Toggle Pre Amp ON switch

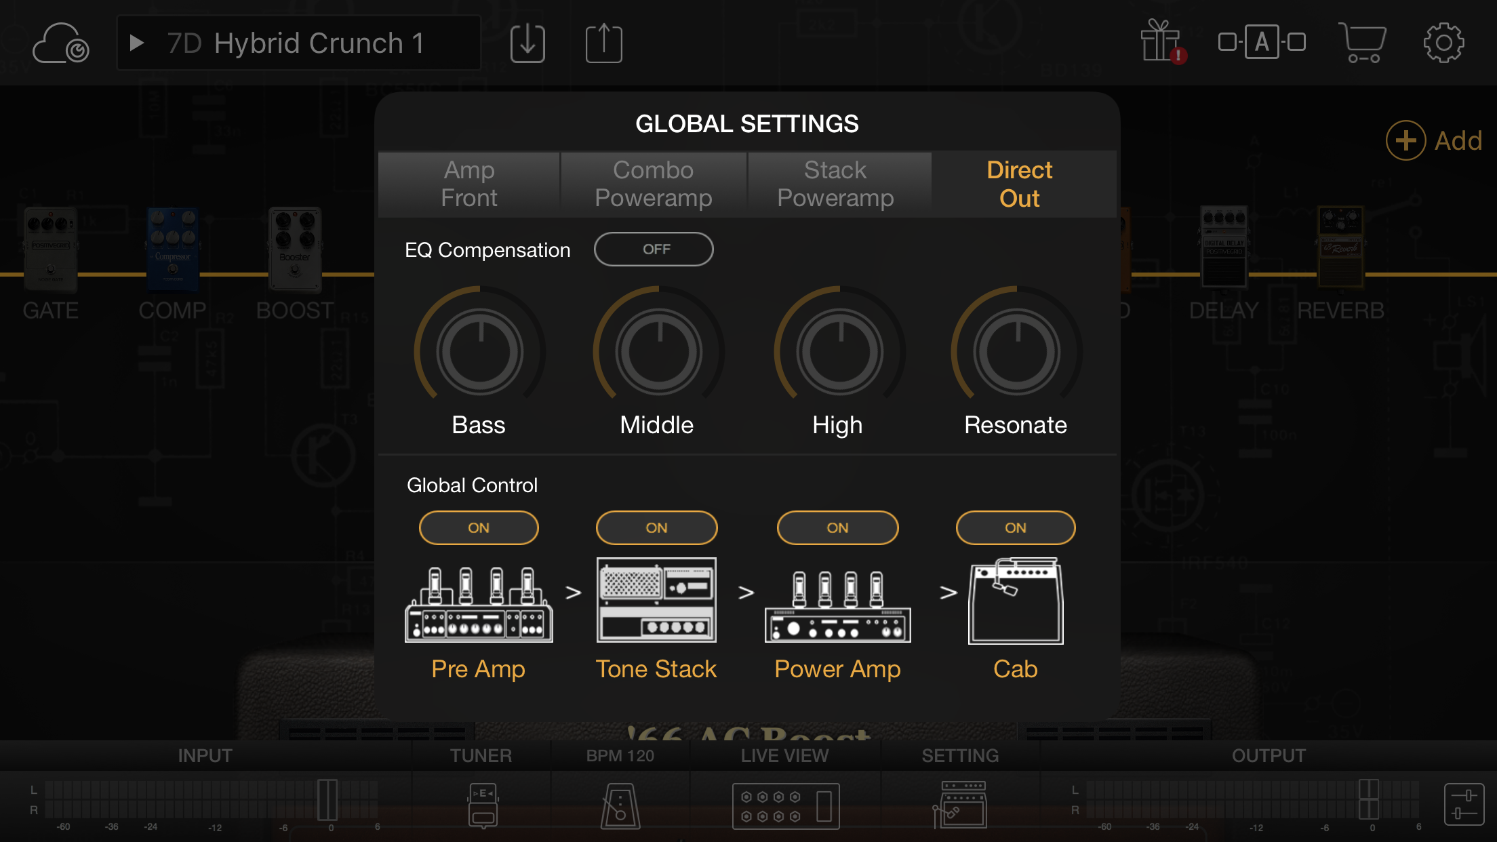(x=479, y=527)
